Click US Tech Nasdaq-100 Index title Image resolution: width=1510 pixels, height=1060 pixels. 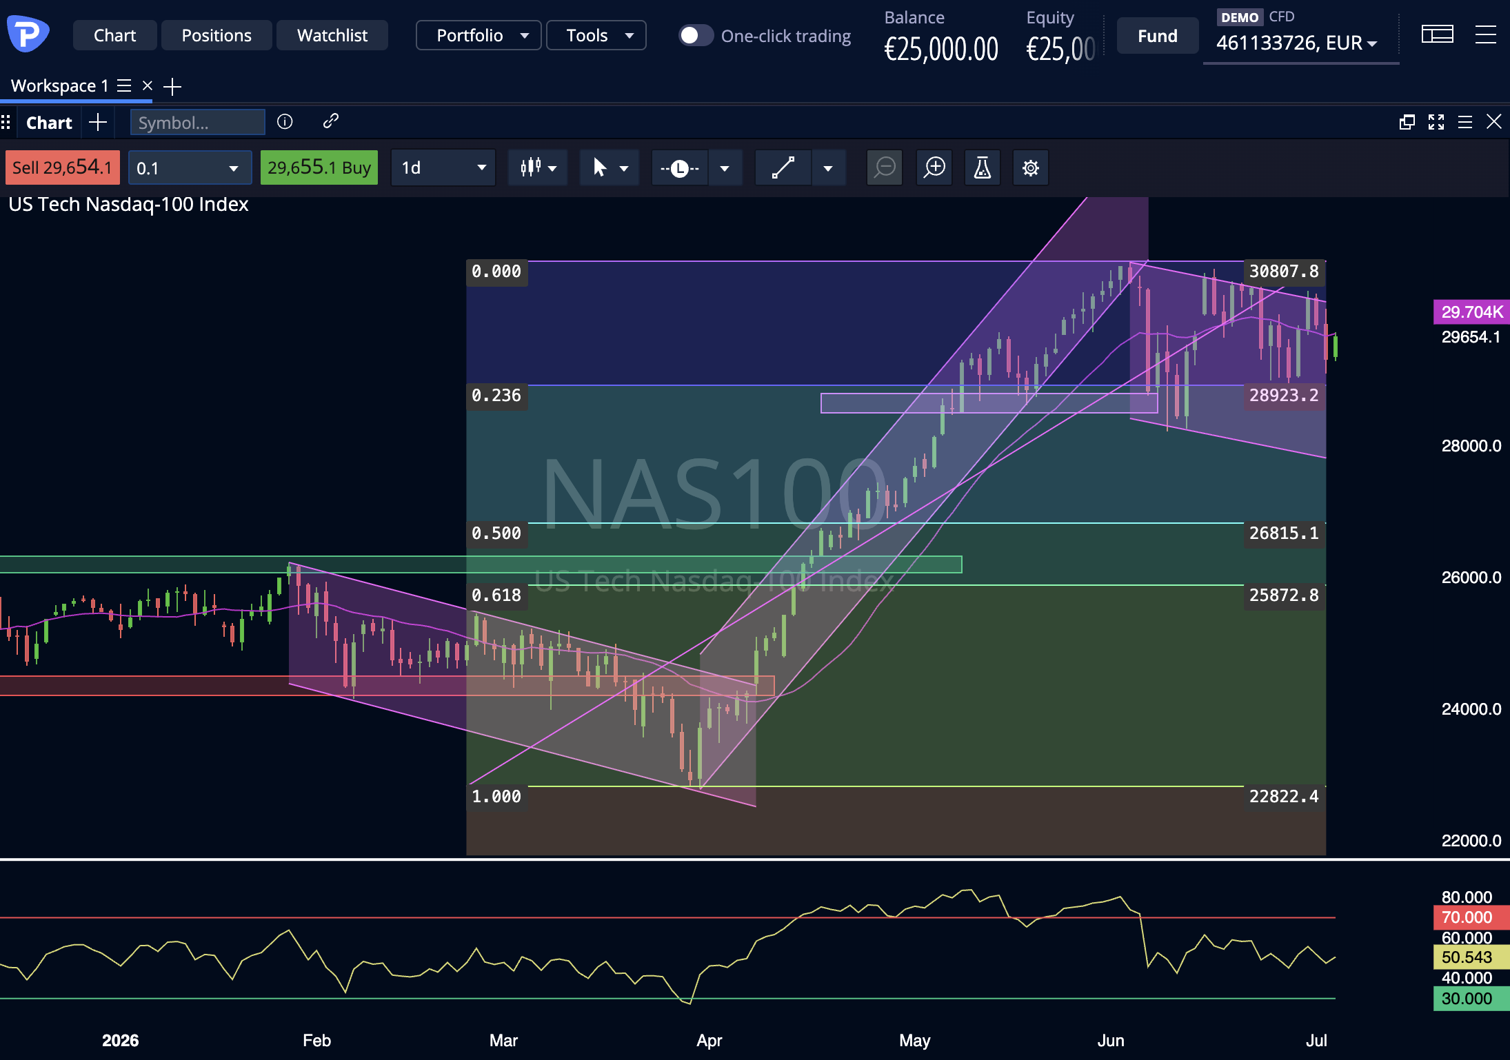pos(128,204)
